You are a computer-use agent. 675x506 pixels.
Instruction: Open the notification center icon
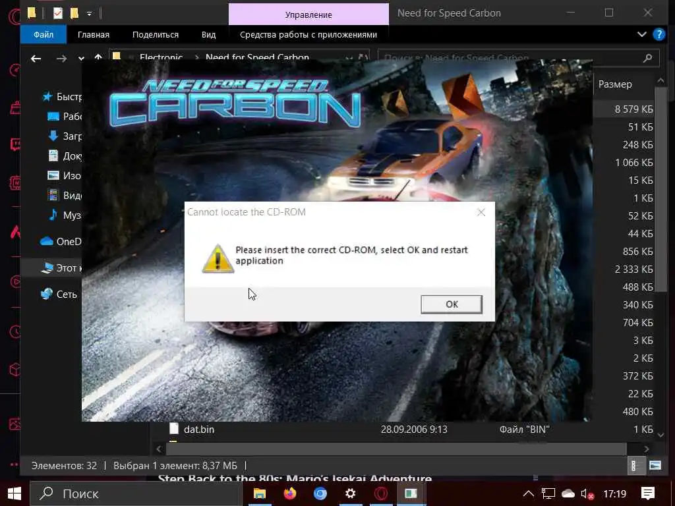(x=647, y=493)
